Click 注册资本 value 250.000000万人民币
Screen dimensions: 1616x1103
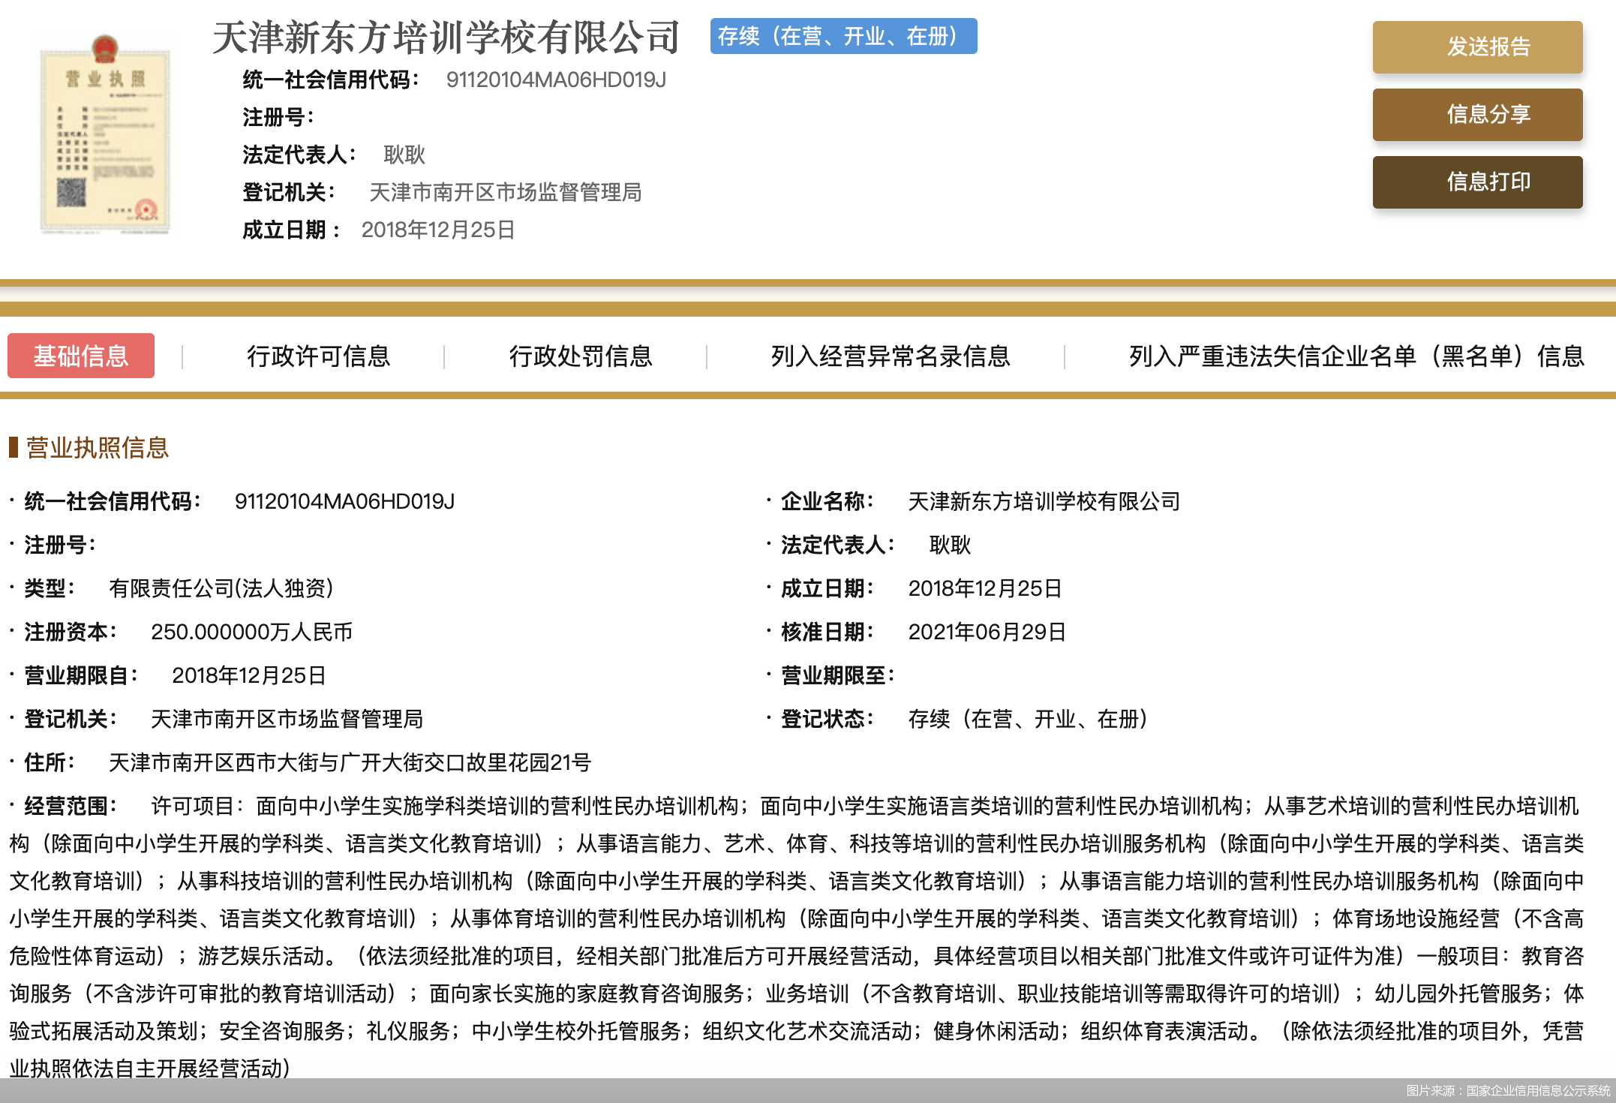tap(252, 632)
